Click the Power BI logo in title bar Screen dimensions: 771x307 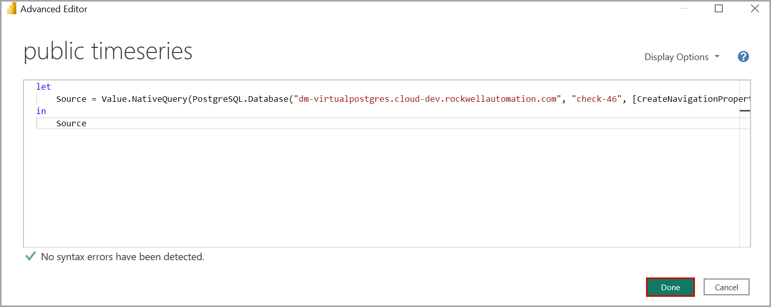pos(12,9)
